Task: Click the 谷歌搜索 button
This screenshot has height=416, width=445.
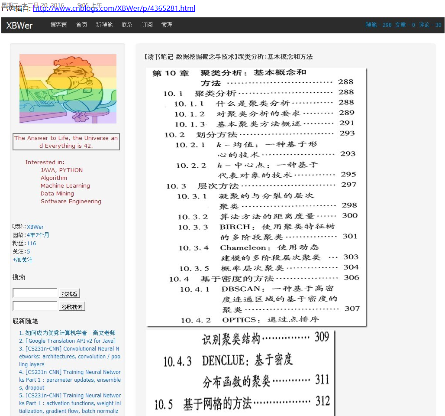Action: (72, 306)
